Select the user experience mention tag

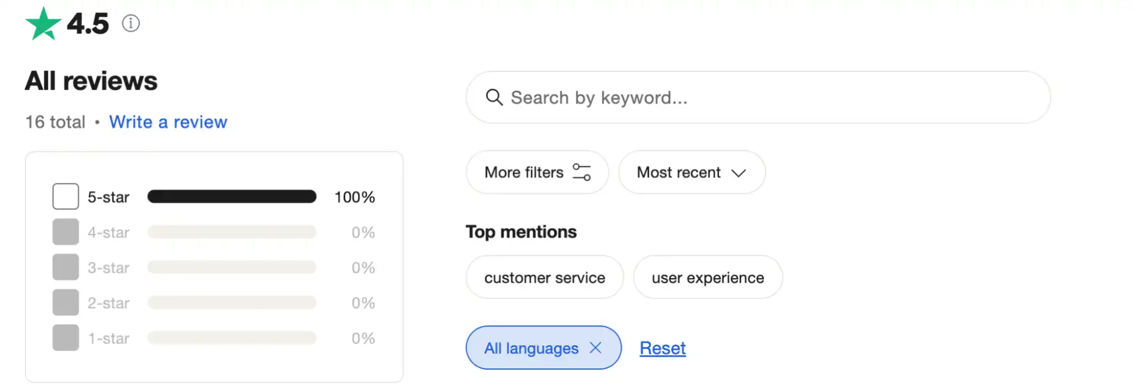point(707,277)
